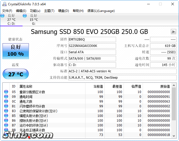Open the 语言(L)(Language) menu
The height and width of the screenshot is (141, 179).
coord(101,11)
